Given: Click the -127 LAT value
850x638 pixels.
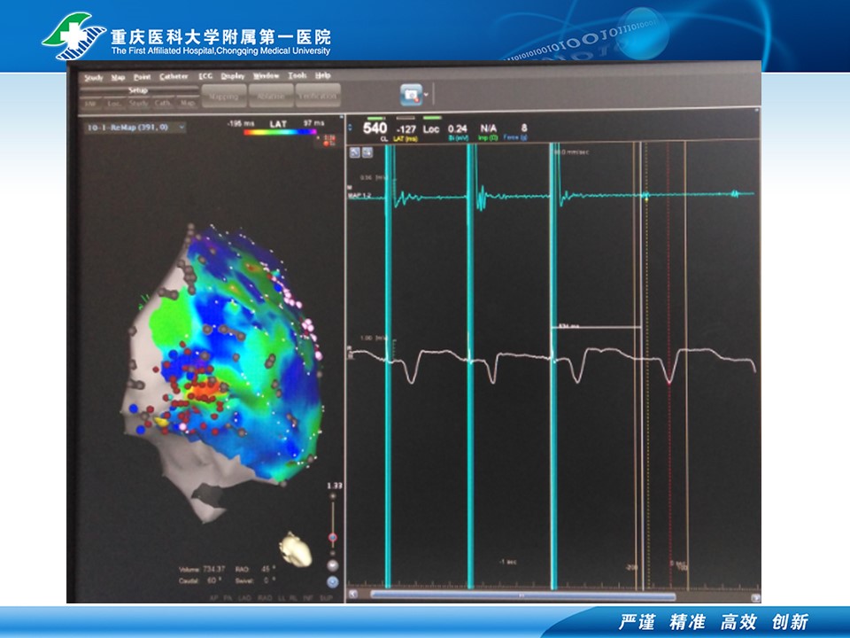Looking at the screenshot, I should pos(406,129).
